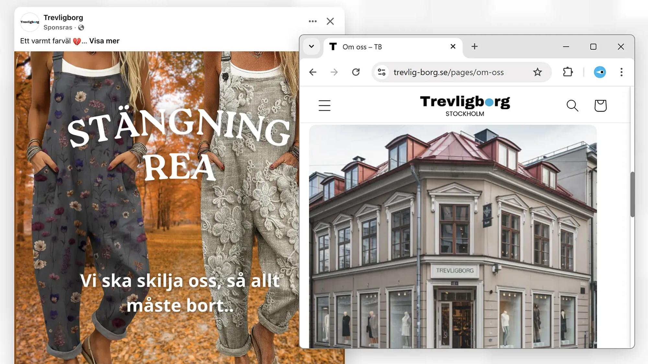Click the Sponsras label in the ad
Image resolution: width=648 pixels, height=364 pixels.
pyautogui.click(x=58, y=28)
